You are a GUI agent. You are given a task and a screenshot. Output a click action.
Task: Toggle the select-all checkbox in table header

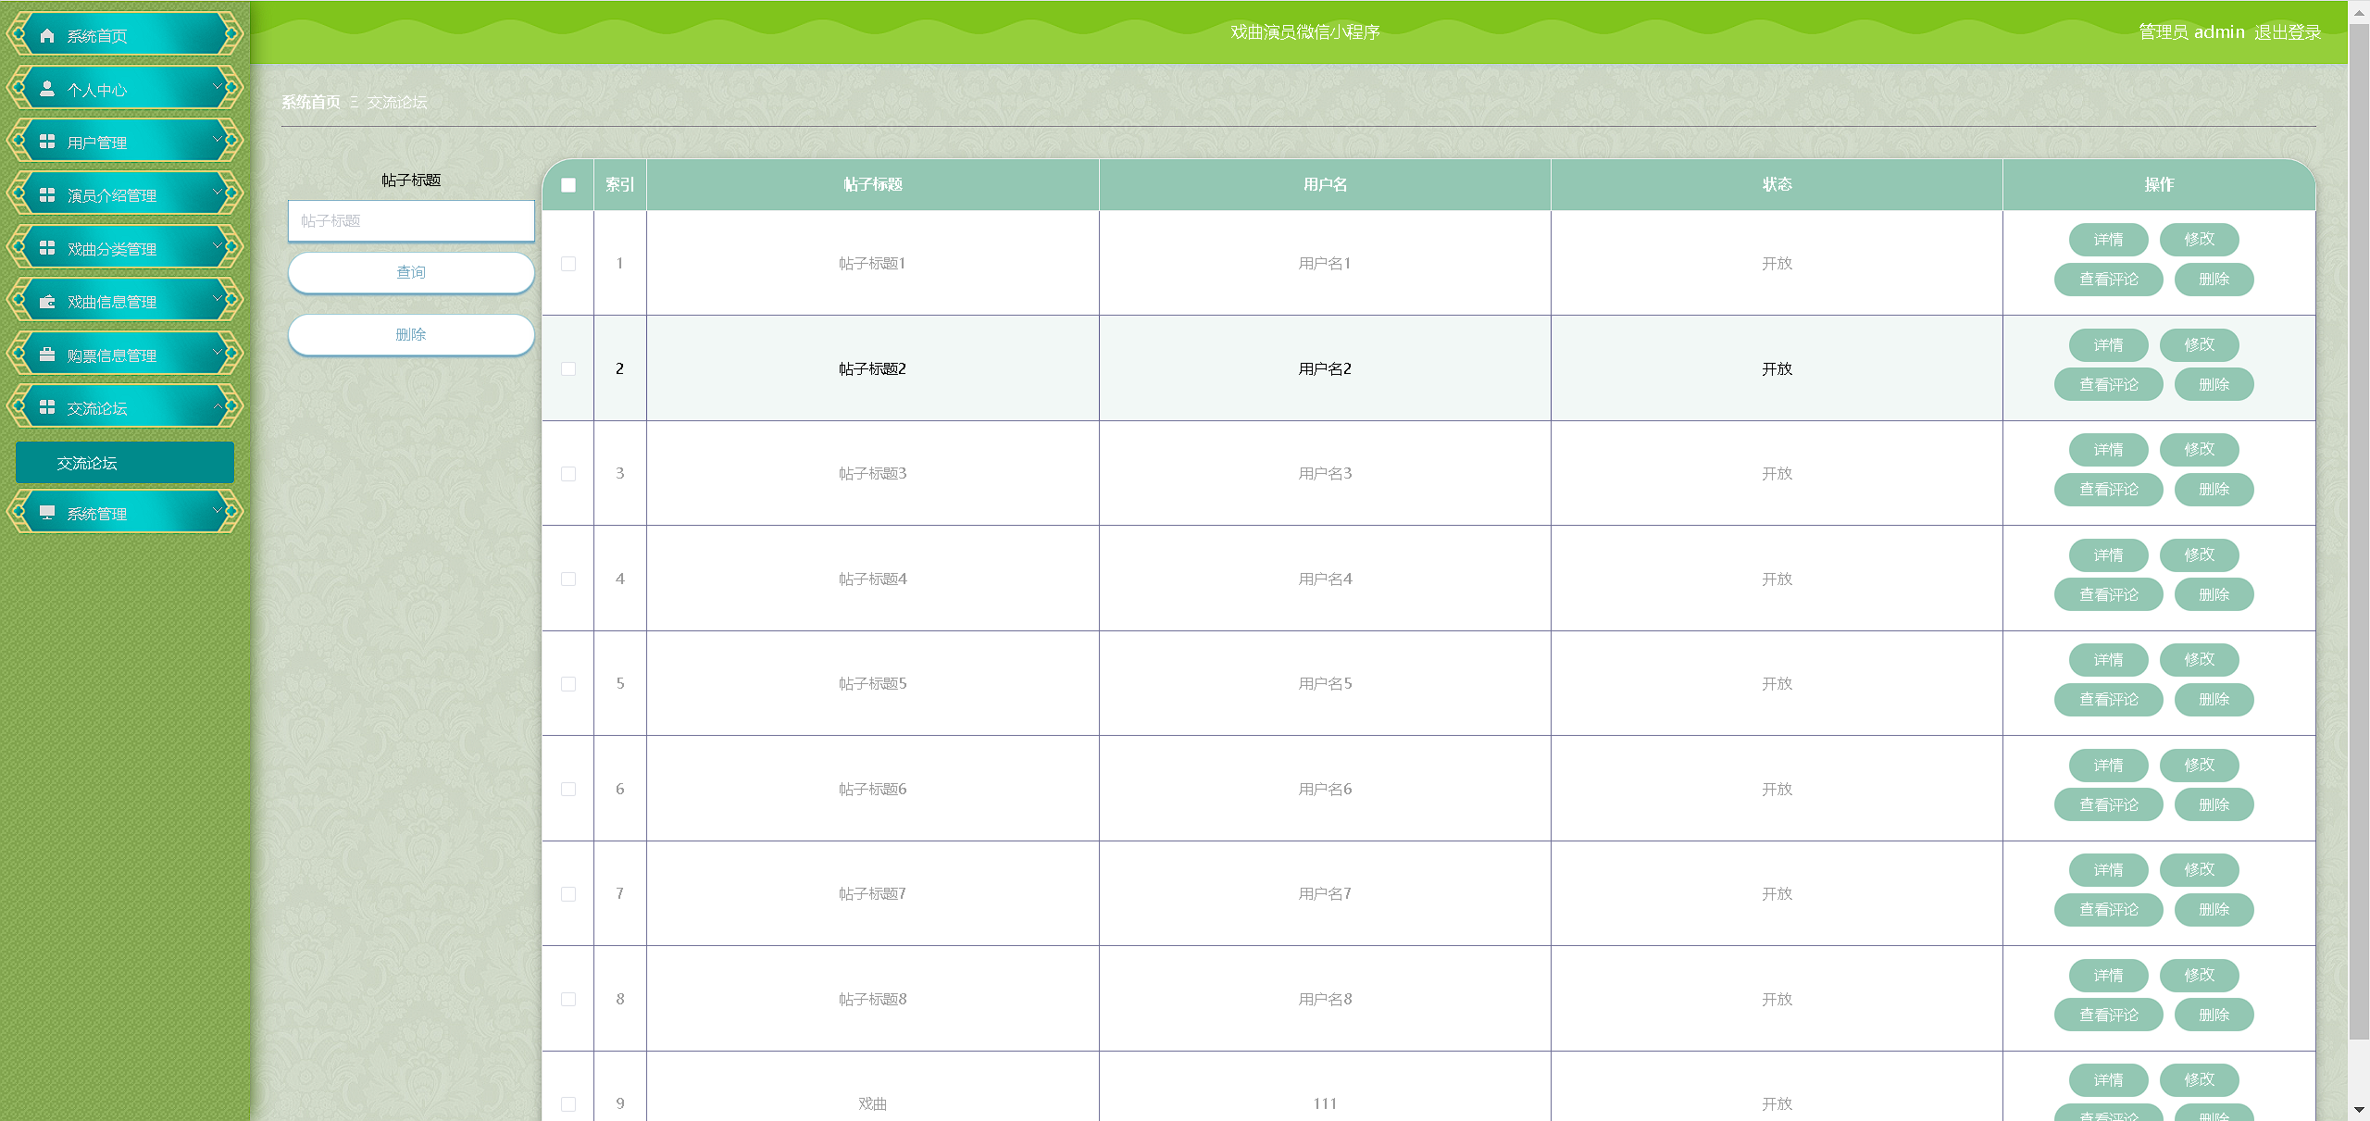coord(568,185)
